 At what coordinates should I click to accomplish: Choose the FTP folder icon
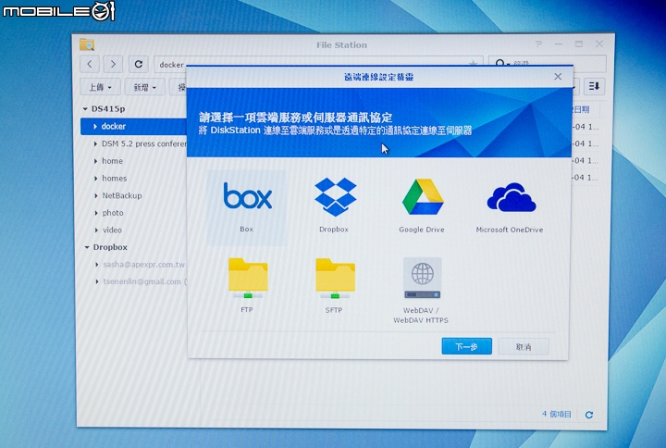click(x=248, y=278)
